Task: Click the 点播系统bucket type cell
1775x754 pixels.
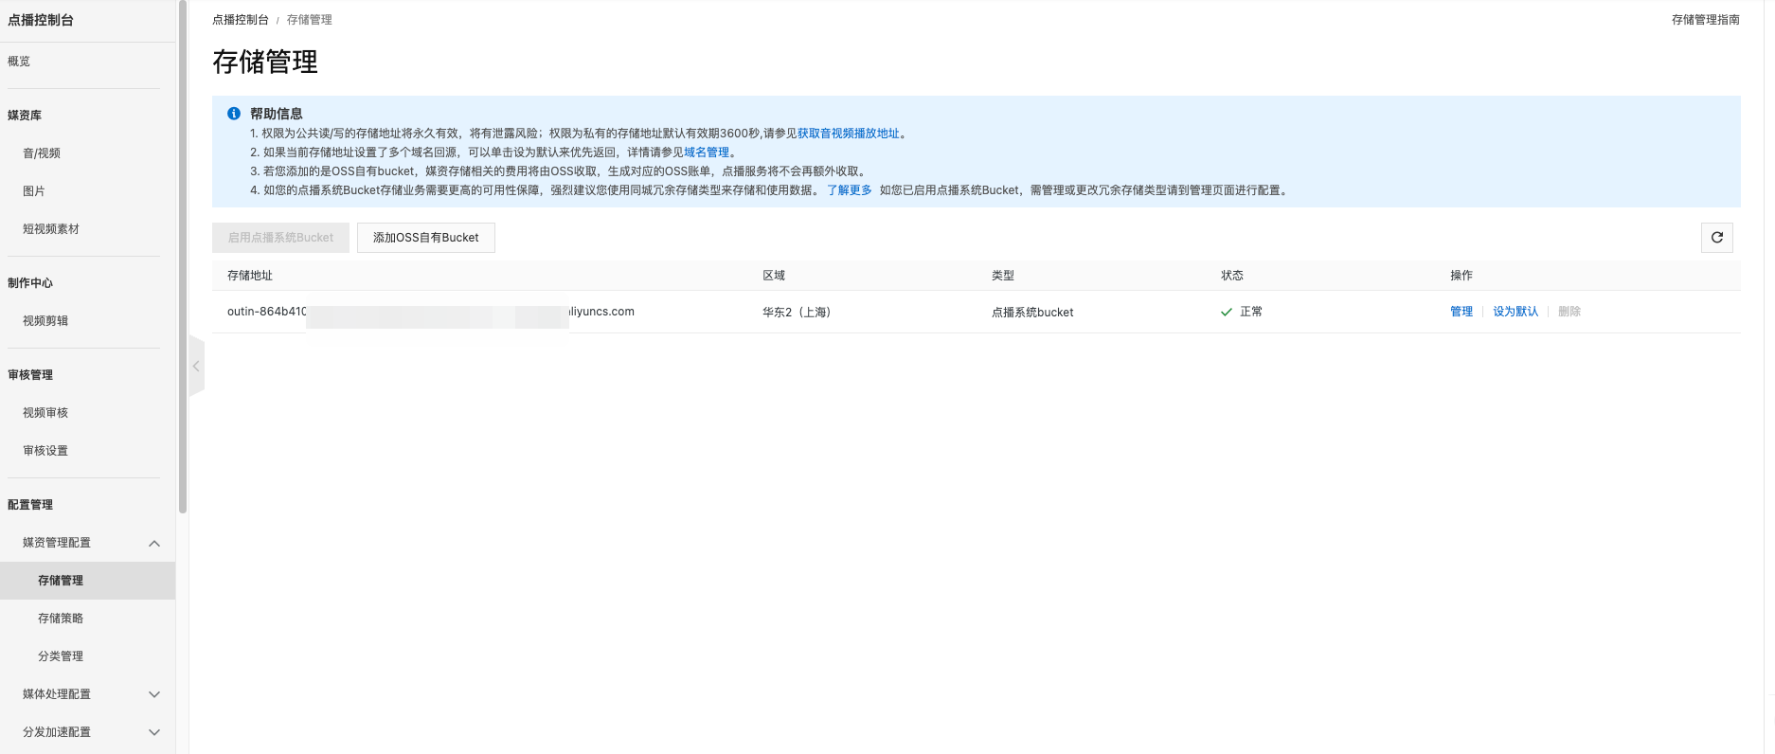Action: (x=1032, y=313)
